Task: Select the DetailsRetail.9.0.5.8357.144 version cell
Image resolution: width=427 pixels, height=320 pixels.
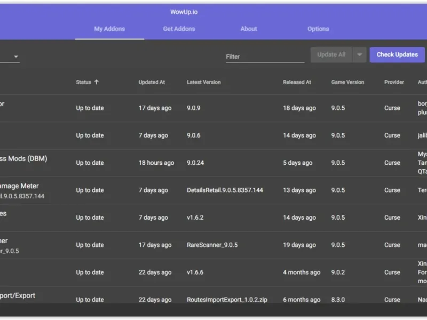Action: [x=225, y=190]
